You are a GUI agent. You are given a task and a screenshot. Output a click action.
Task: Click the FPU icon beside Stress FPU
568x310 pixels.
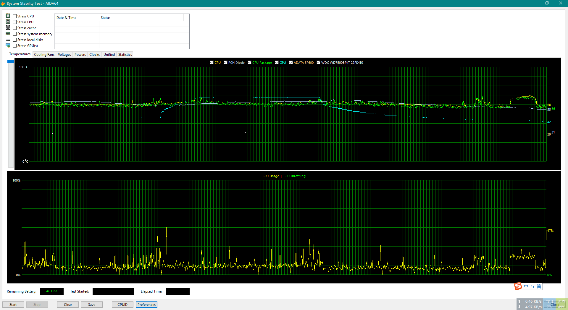8,22
